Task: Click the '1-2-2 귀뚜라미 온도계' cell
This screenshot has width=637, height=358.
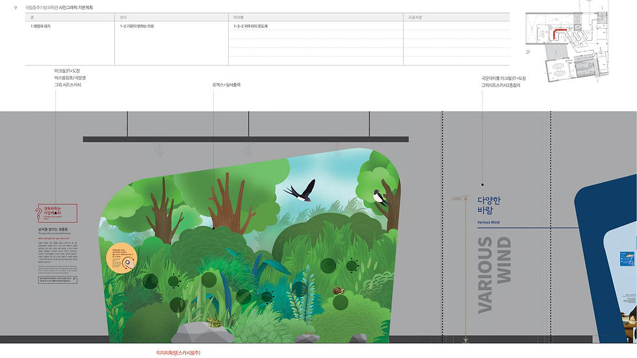Action: tap(250, 26)
